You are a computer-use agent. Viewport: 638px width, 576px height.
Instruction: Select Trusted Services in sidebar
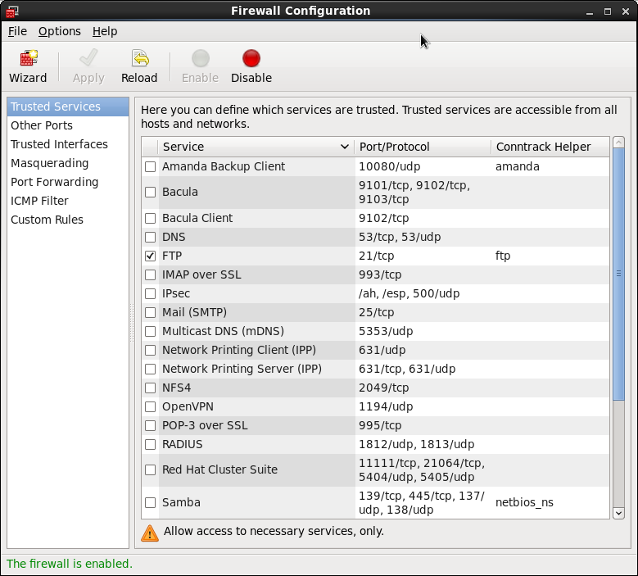point(68,107)
